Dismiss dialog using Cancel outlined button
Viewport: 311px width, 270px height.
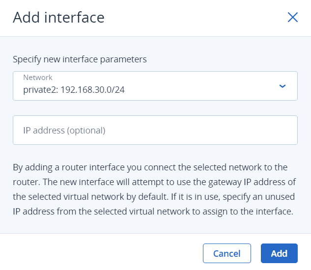point(226,253)
